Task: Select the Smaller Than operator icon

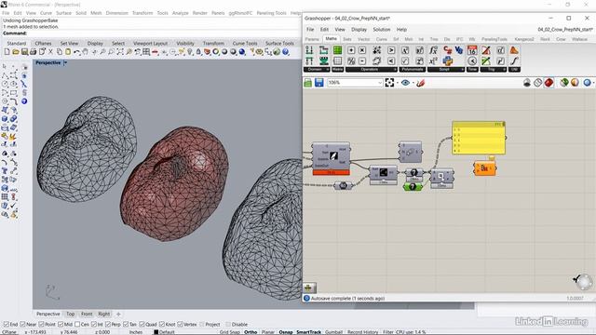Action: 391,60
